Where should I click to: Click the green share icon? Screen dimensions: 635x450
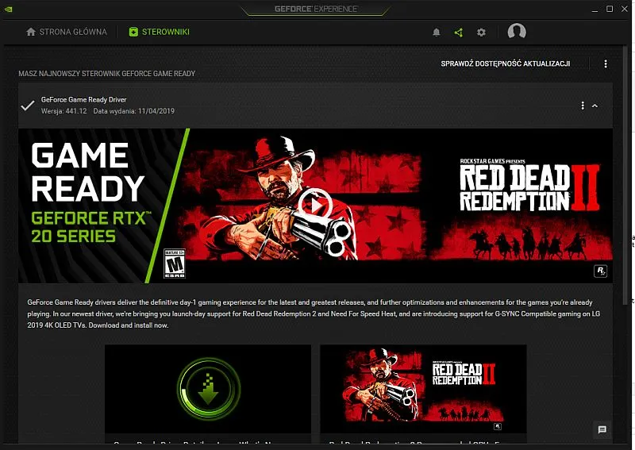(x=459, y=33)
